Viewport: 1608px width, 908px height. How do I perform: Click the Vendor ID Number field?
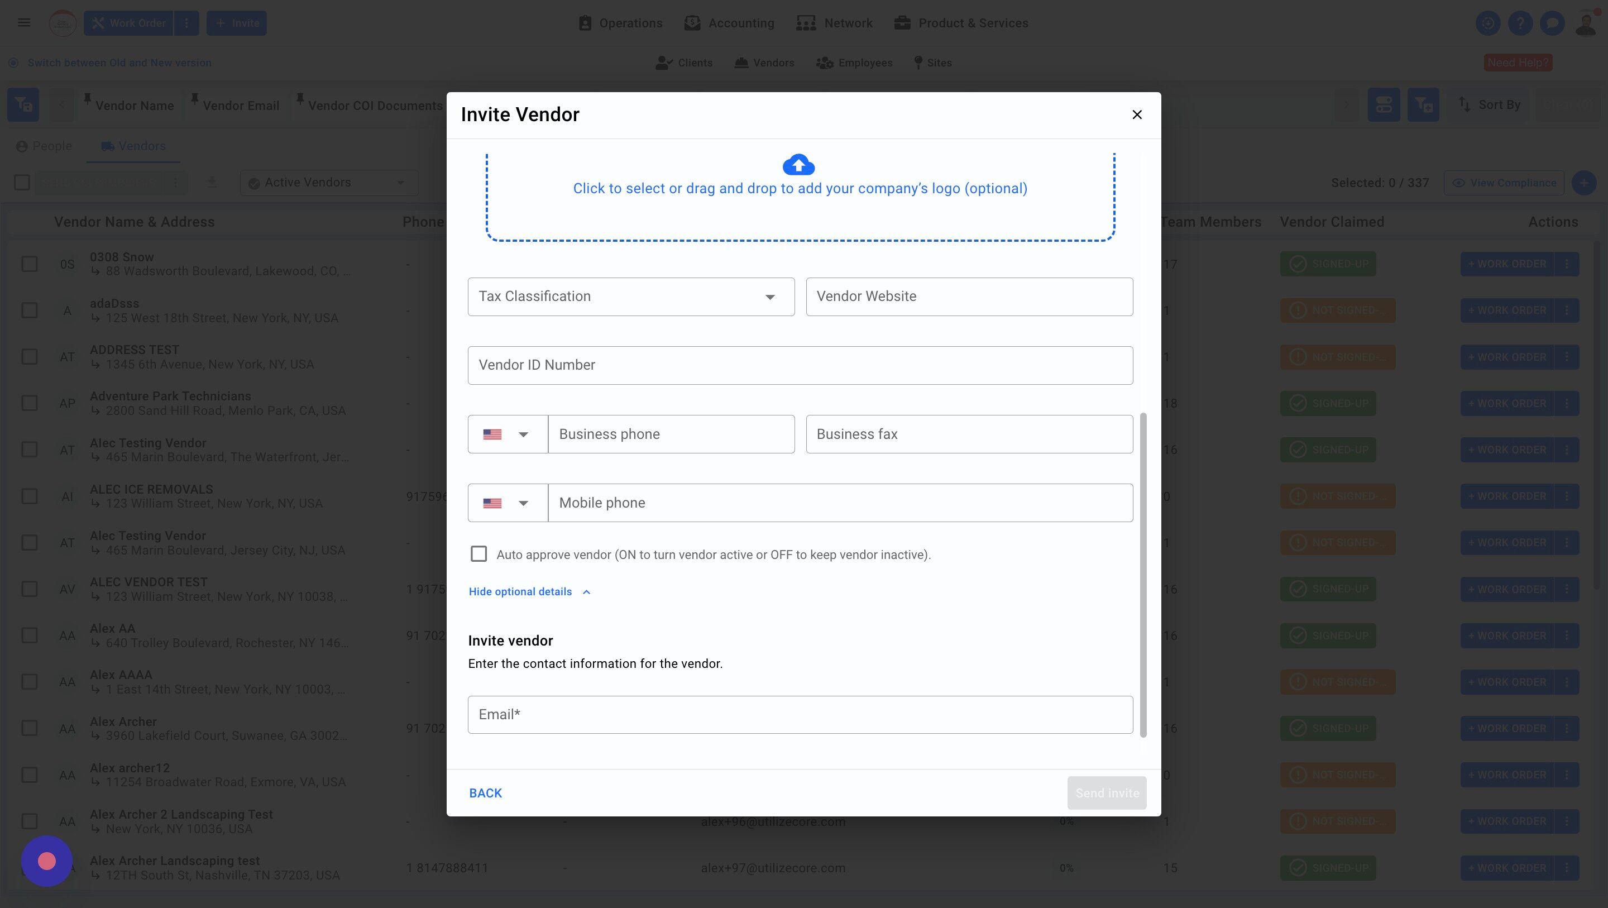coord(800,365)
